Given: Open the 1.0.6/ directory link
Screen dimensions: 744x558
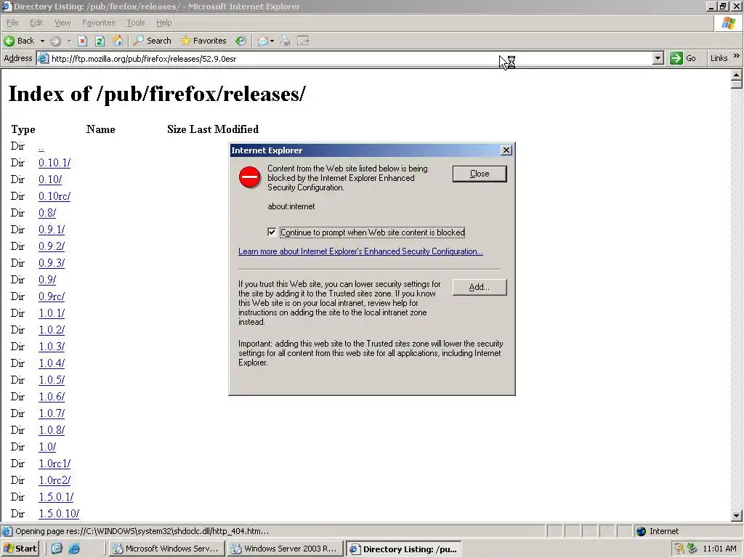Looking at the screenshot, I should tap(52, 397).
